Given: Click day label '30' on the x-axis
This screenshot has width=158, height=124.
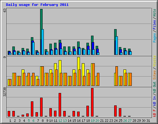Looking at the screenshot, I should coord(143,121).
